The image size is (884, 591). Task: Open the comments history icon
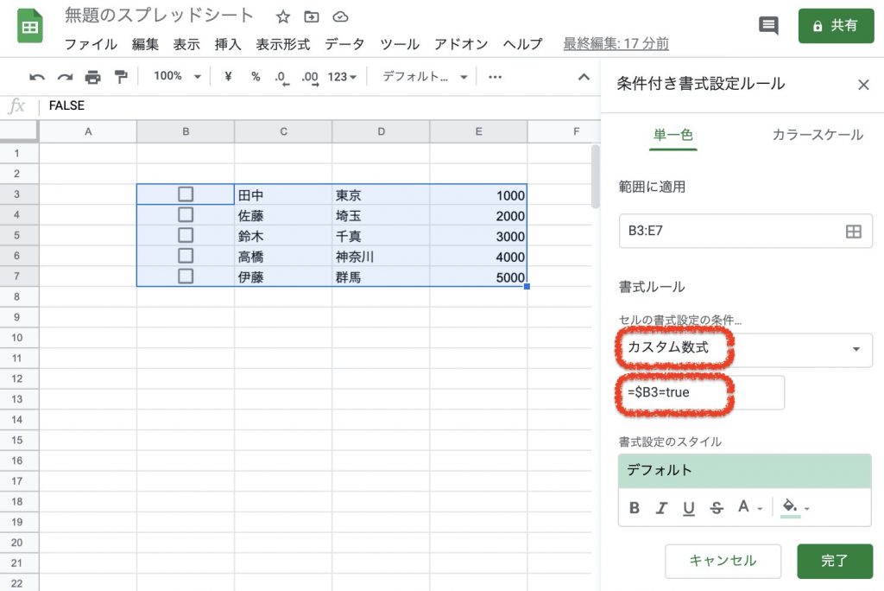(767, 26)
